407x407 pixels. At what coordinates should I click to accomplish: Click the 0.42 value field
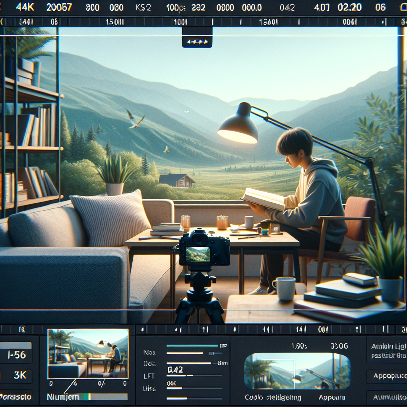coord(175,370)
